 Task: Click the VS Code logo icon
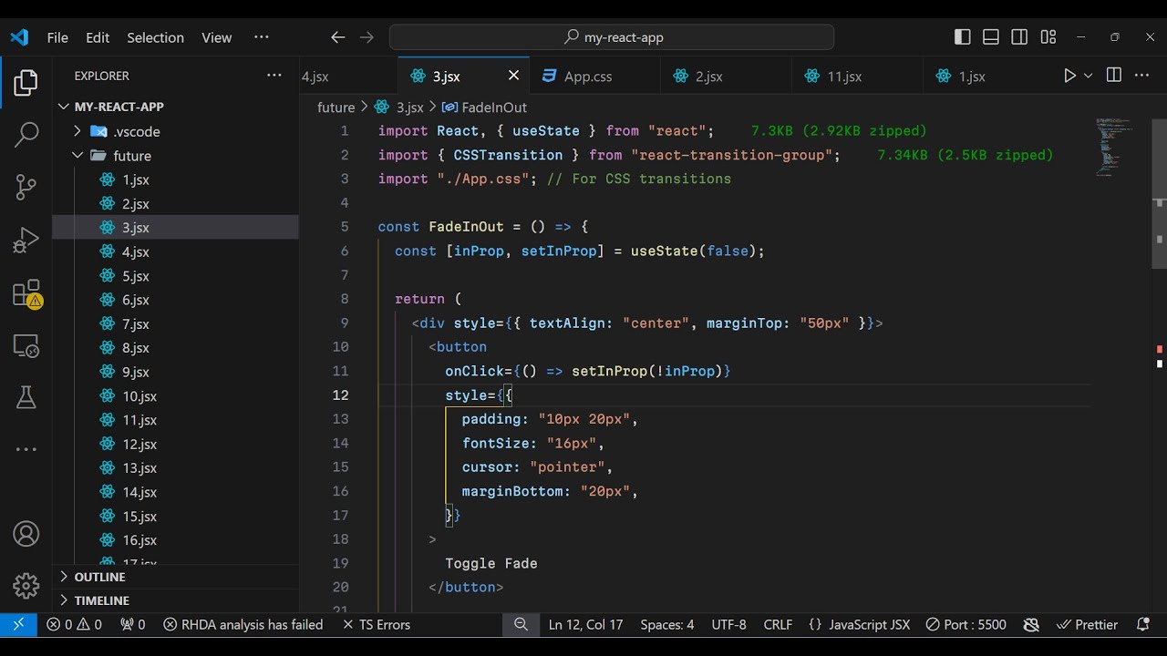(19, 37)
